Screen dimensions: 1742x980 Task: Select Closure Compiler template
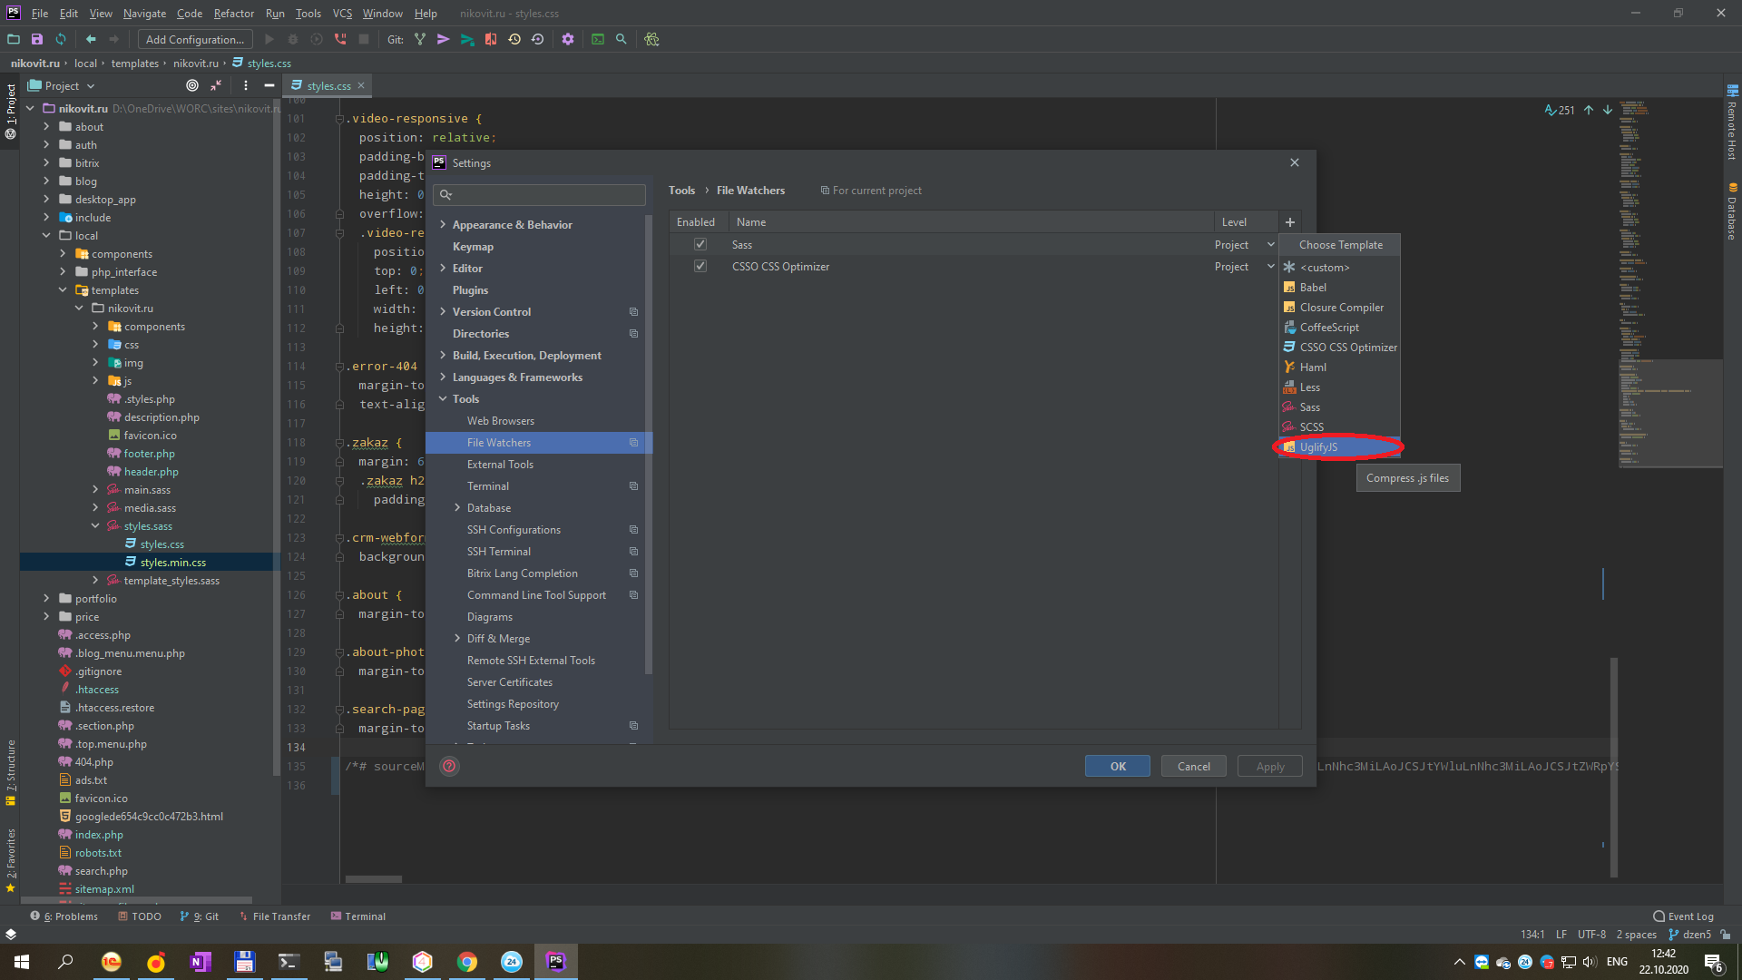(x=1339, y=307)
